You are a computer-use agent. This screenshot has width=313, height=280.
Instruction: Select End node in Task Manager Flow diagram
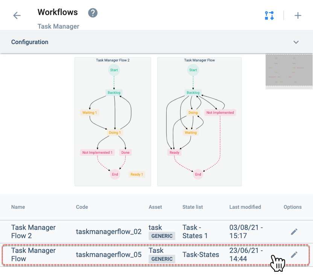(198, 174)
